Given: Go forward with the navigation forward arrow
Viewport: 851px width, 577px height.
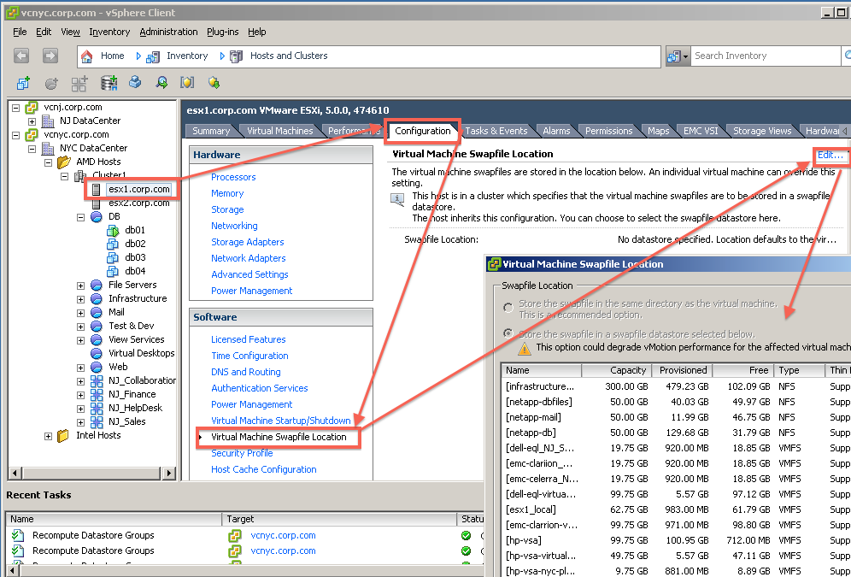Looking at the screenshot, I should [x=50, y=56].
